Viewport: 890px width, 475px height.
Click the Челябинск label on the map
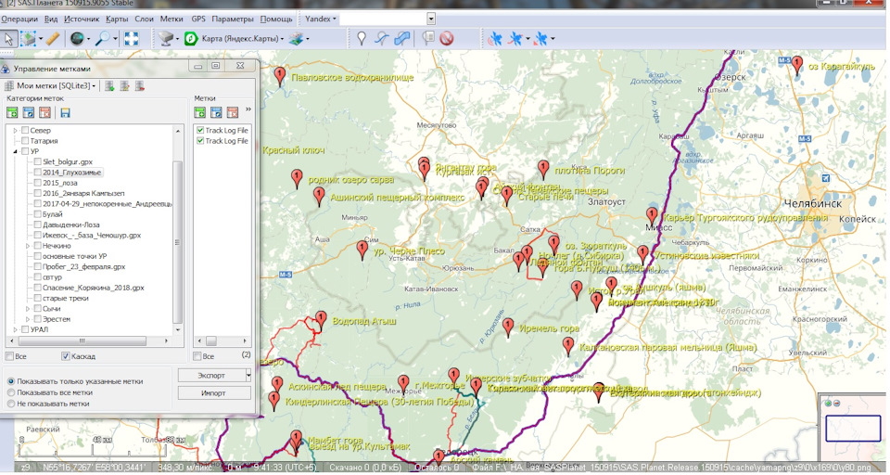pyautogui.click(x=813, y=203)
